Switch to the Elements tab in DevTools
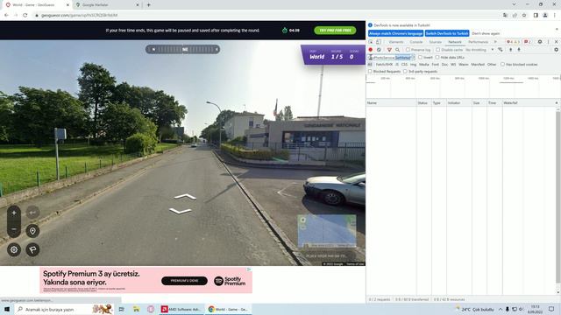Viewport: 561px width, 315px height. point(396,42)
